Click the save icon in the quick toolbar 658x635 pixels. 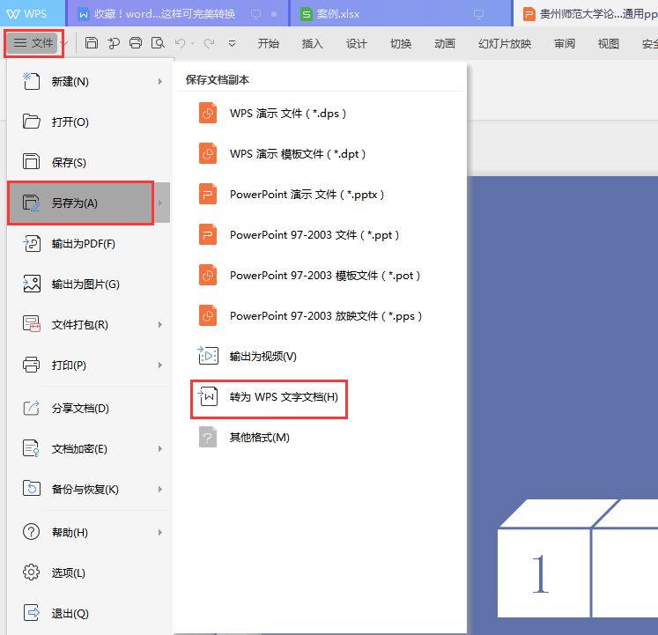(x=92, y=43)
